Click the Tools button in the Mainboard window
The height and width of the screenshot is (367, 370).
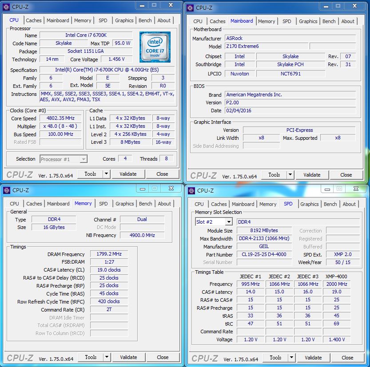pos(274,175)
